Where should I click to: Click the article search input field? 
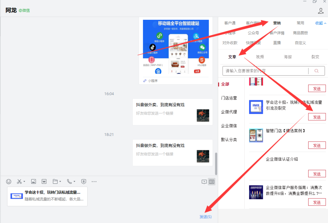point(265,71)
